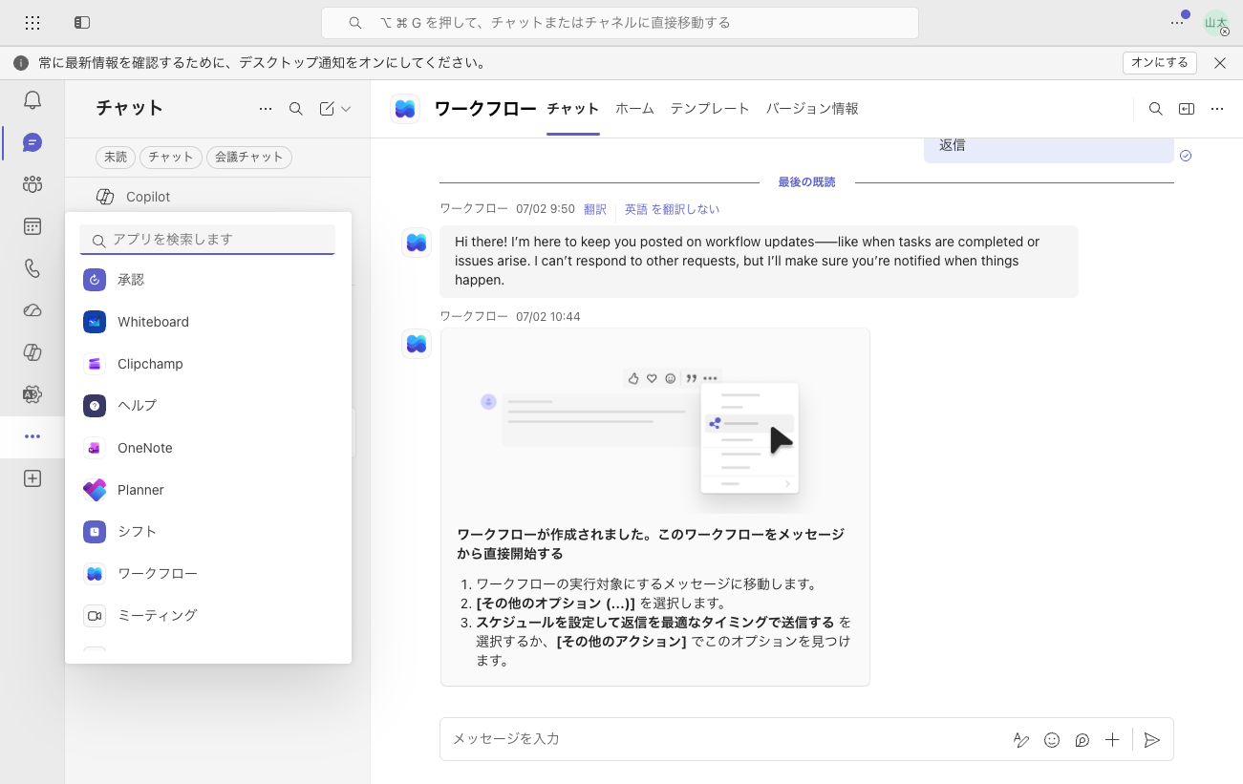
Task: Switch to the チャット tab in header
Action: tap(573, 109)
